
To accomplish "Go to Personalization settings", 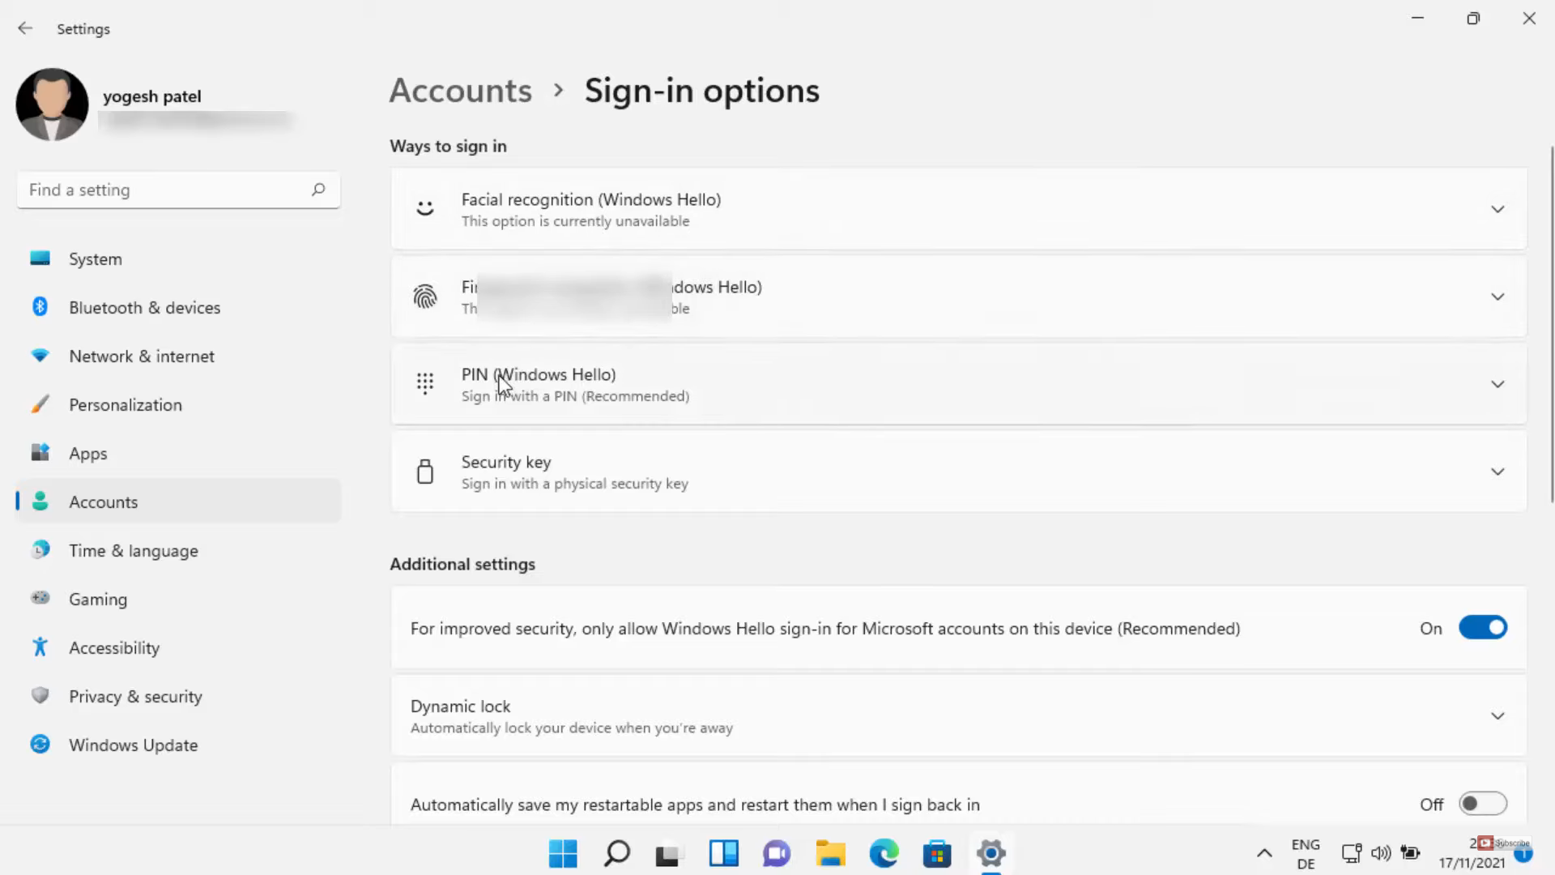I will coord(178,405).
